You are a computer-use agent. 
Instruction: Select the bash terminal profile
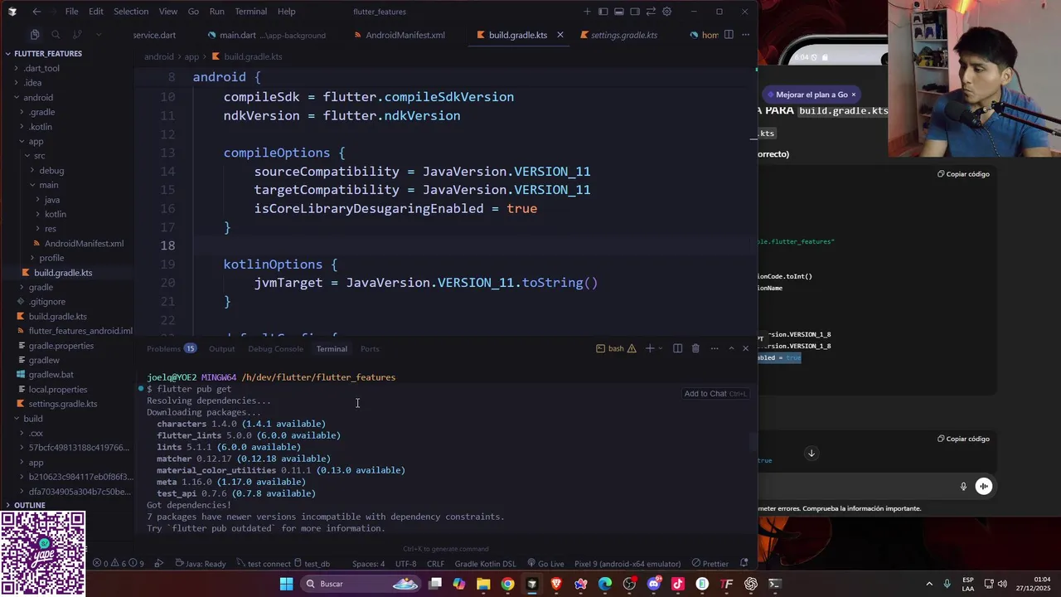(616, 349)
